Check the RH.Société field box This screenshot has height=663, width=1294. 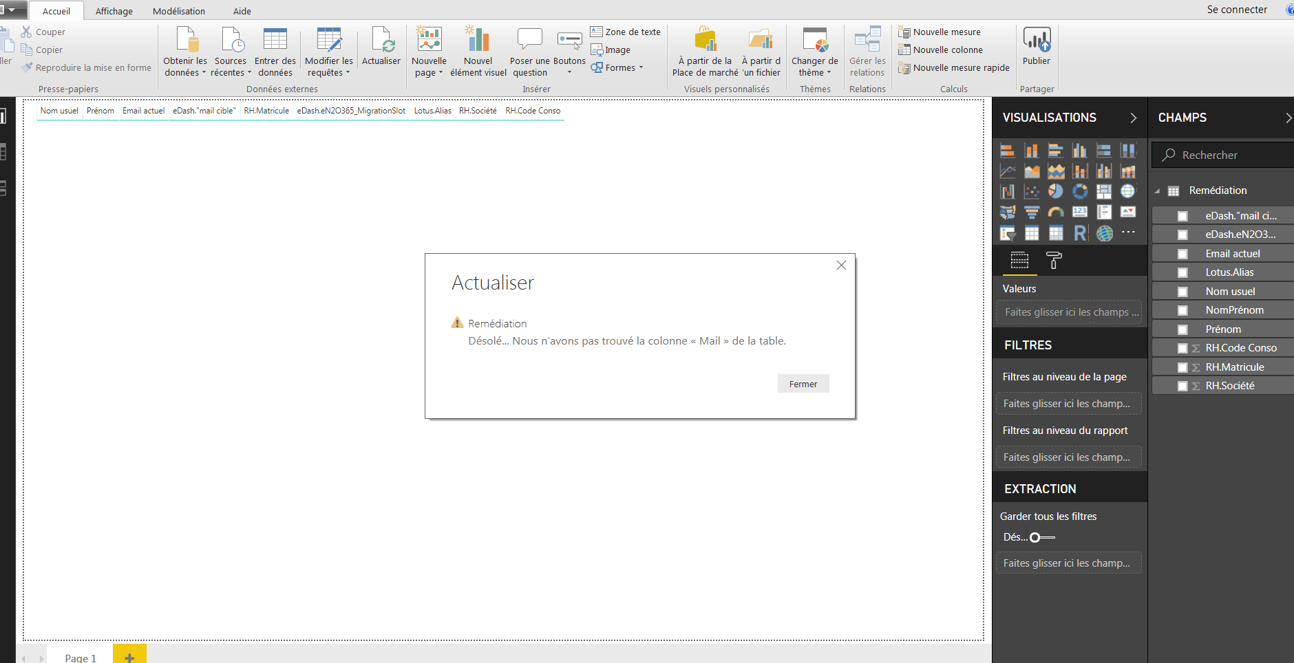coord(1182,386)
